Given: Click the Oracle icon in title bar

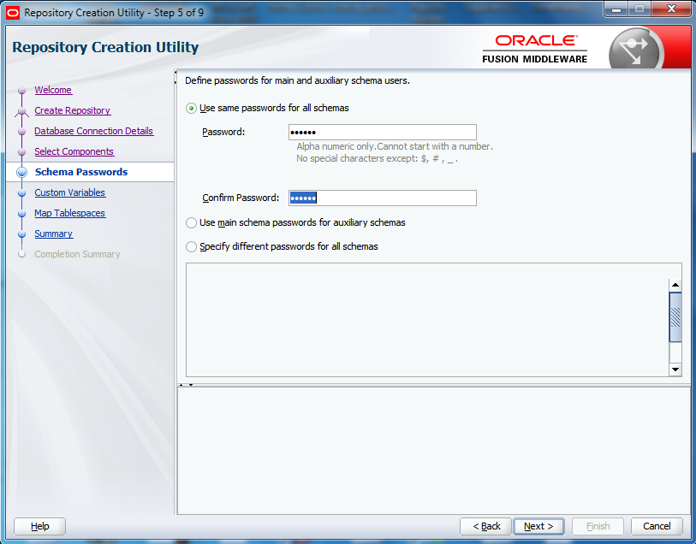Looking at the screenshot, I should click(x=13, y=13).
